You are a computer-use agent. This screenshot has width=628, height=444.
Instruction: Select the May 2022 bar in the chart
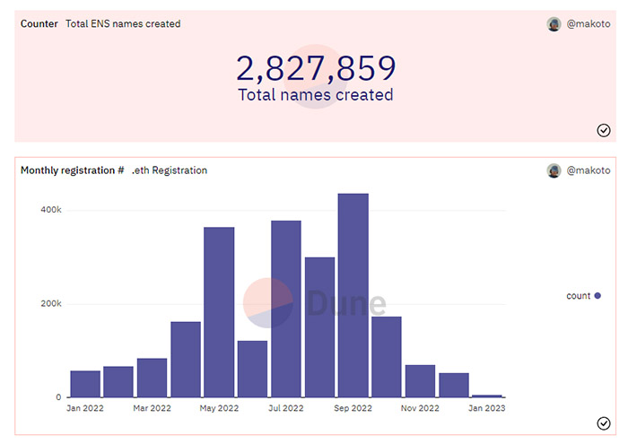(x=219, y=312)
